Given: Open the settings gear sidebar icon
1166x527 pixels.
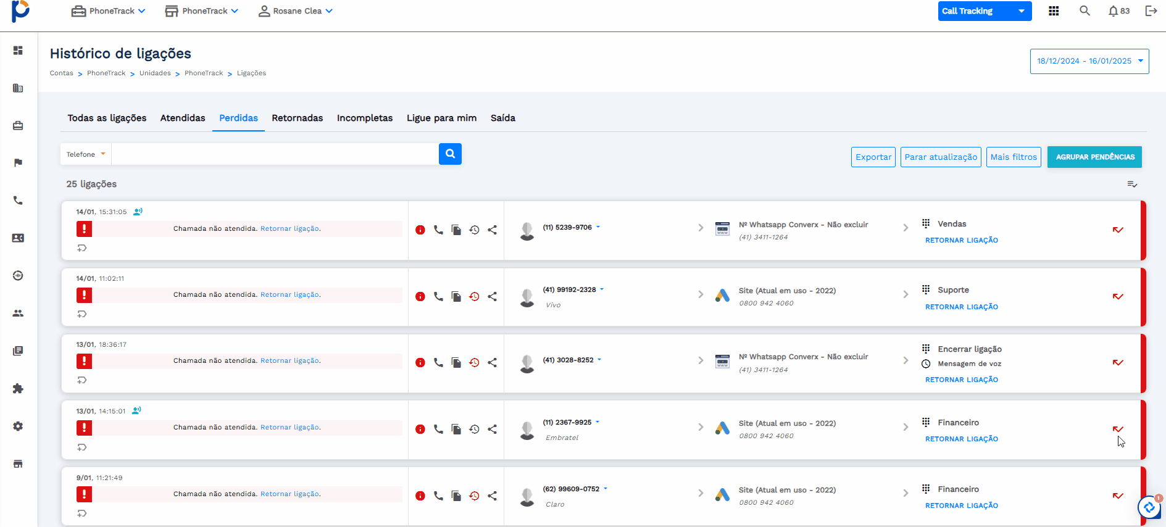Looking at the screenshot, I should click(x=18, y=426).
